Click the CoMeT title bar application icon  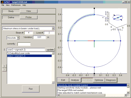pos(2,2)
